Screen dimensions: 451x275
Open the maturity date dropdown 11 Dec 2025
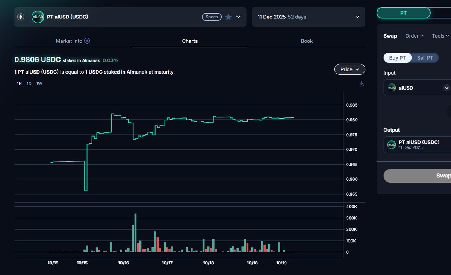click(x=309, y=17)
